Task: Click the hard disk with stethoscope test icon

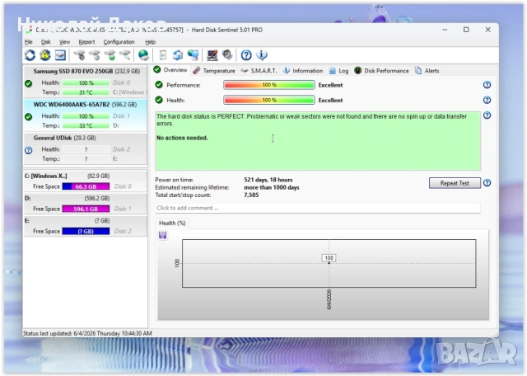Action: click(x=79, y=55)
